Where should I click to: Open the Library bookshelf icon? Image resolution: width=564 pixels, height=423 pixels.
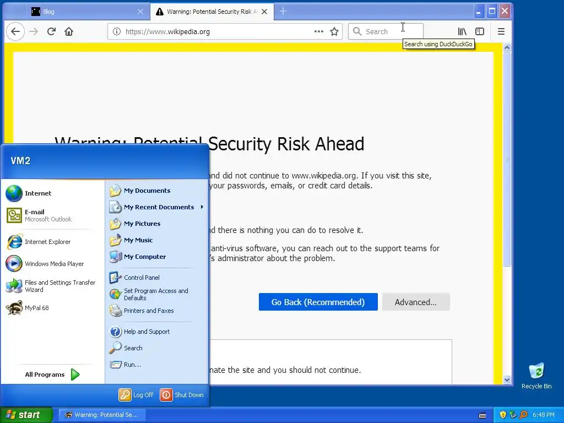point(462,31)
